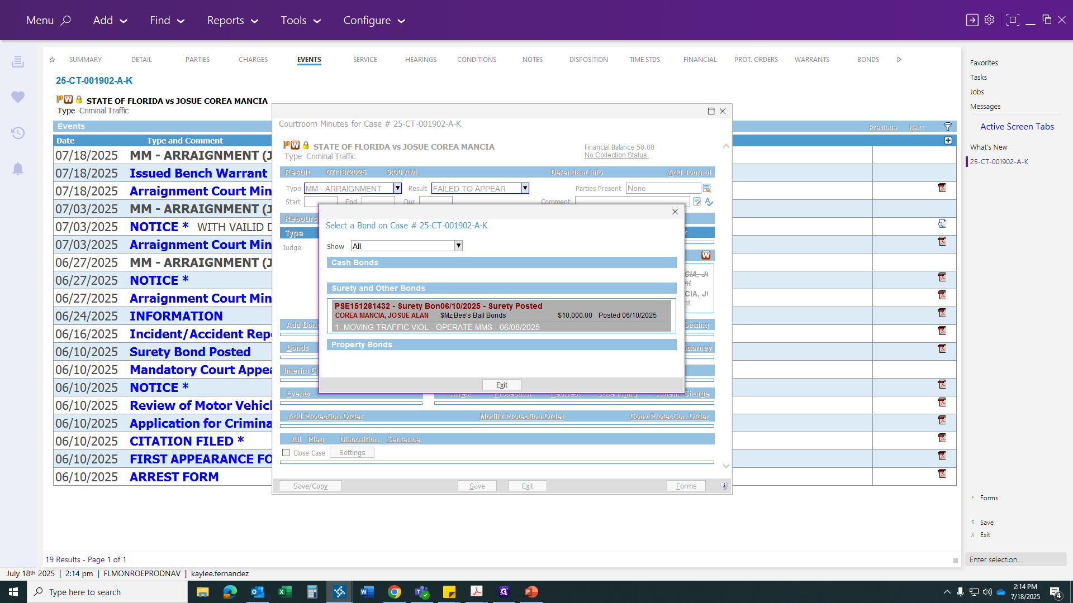Click the Parties Present field
The width and height of the screenshot is (1073, 603).
pyautogui.click(x=663, y=189)
